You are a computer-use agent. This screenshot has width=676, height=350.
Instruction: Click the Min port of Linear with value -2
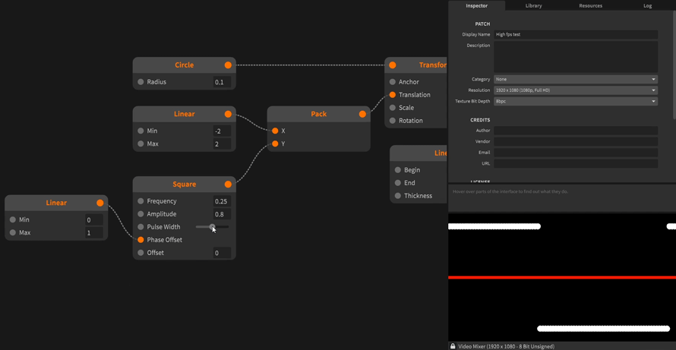coord(141,131)
